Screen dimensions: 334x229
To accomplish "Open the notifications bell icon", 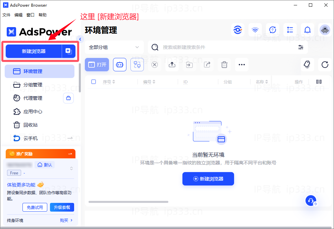I will (308, 30).
